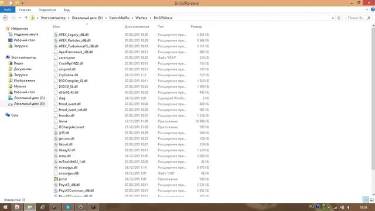The width and height of the screenshot is (375, 211).
Task: Open the Файл ribbon tab
Action: coord(8,10)
